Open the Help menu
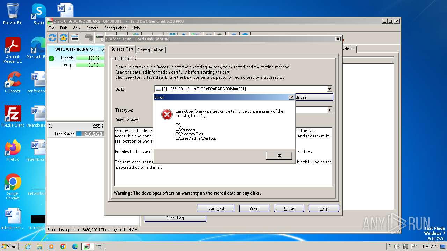 [136, 28]
